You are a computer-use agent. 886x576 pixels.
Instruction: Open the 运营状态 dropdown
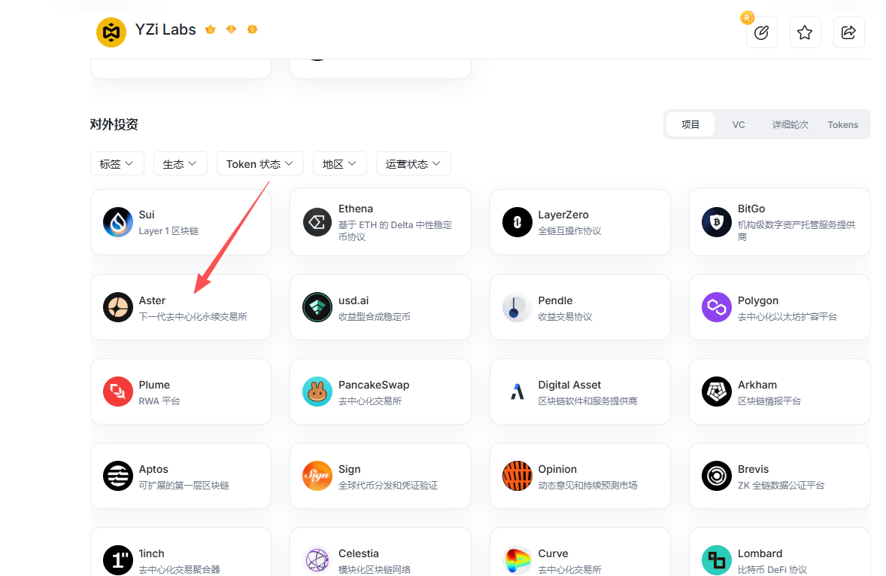pos(413,163)
